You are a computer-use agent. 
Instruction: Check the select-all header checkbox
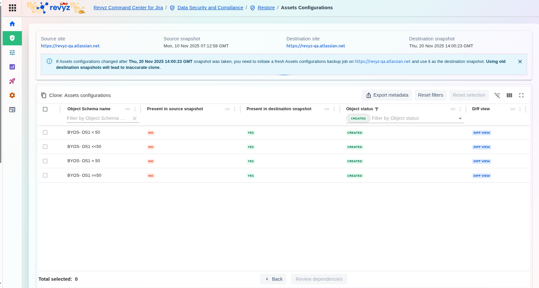point(45,109)
